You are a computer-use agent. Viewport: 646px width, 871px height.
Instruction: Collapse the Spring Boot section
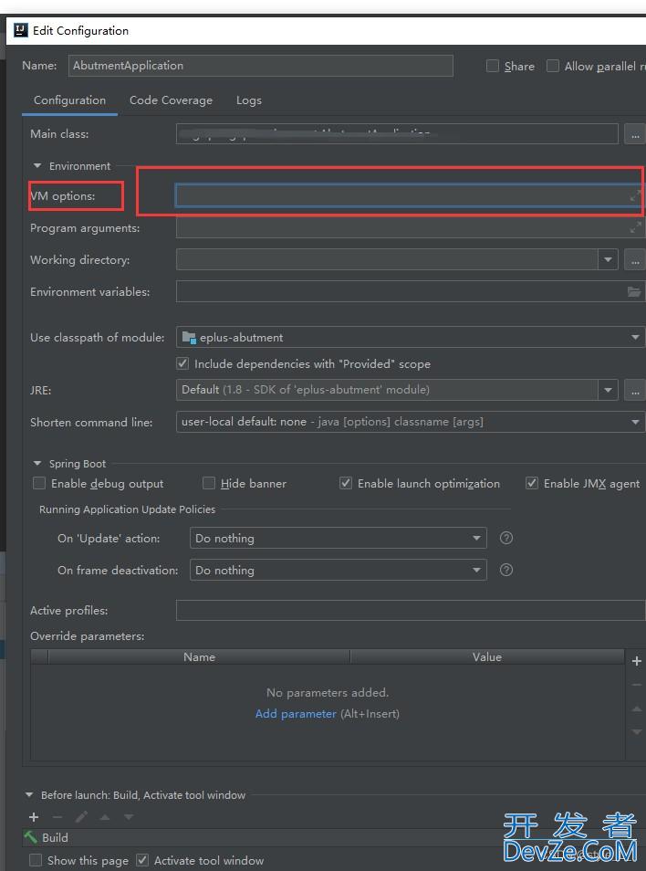[38, 464]
